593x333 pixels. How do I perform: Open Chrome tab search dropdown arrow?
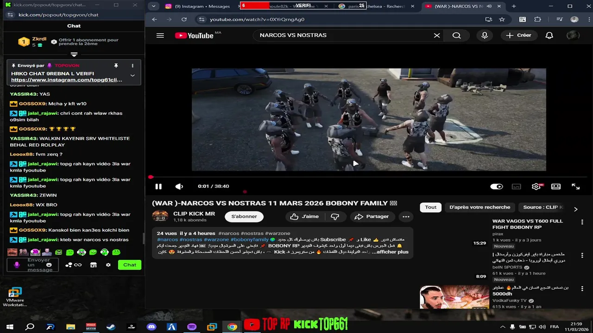(153, 6)
